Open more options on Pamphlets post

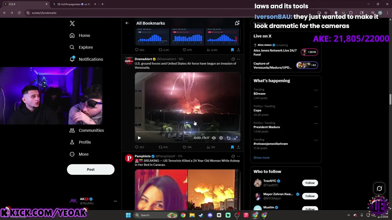tap(239, 156)
